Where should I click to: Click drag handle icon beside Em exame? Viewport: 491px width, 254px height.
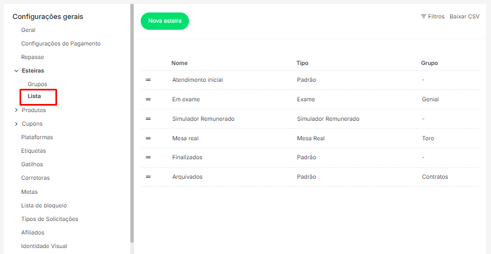148,99
